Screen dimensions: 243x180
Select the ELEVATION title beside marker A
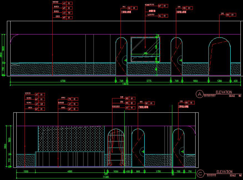(x=224, y=92)
